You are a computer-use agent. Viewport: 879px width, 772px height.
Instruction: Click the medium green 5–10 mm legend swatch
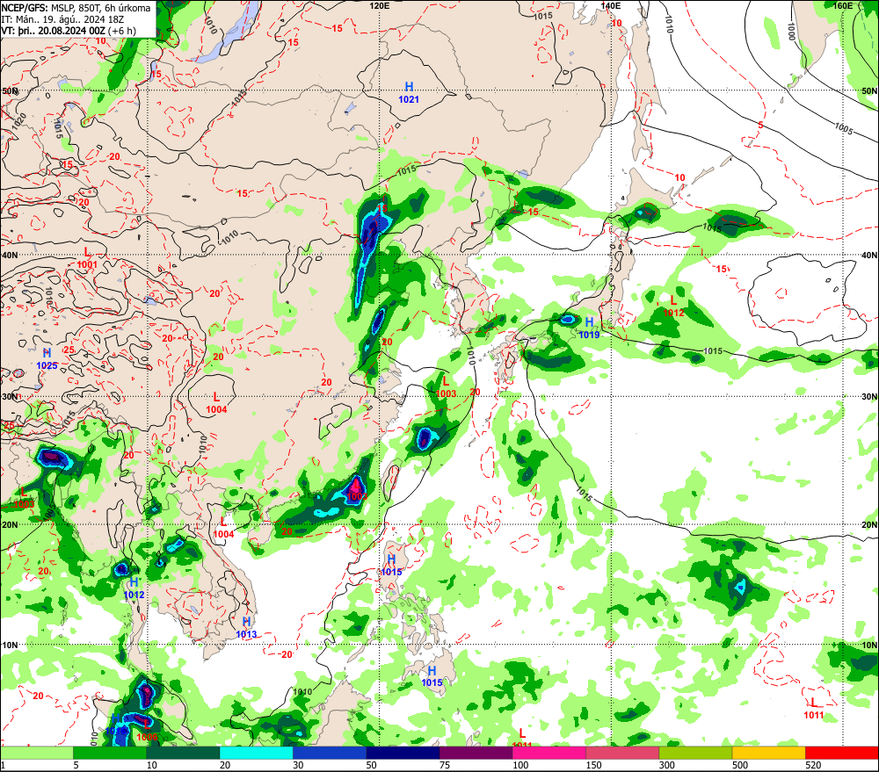110,753
